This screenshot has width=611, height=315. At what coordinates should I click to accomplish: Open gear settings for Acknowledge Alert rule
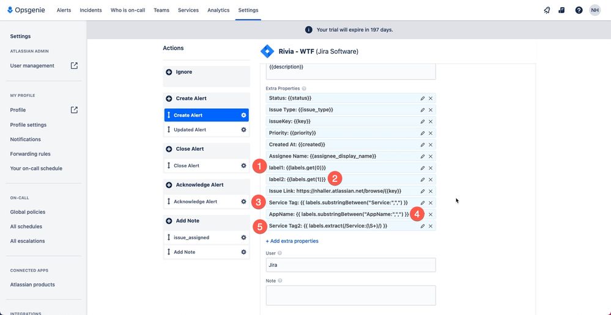[x=243, y=201]
